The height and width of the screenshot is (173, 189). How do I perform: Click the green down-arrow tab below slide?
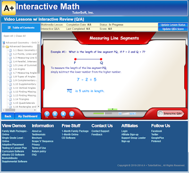[x=112, y=109]
